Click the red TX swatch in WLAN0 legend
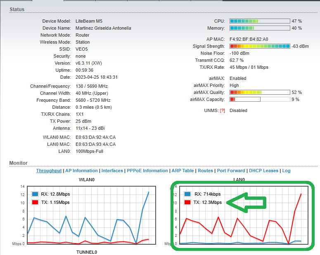Viewport: 320px width, 255px height. pyautogui.click(x=35, y=202)
